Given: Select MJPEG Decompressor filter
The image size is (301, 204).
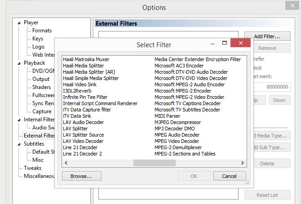Looking at the screenshot, I should pyautogui.click(x=178, y=122).
